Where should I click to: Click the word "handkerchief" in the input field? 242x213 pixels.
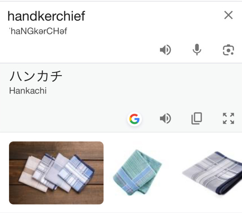point(46,16)
